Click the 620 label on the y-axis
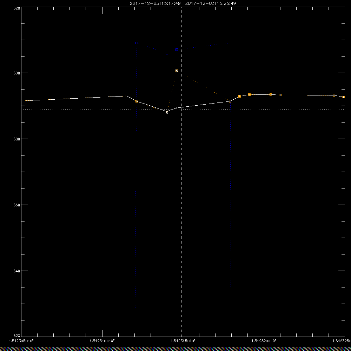 [17, 8]
